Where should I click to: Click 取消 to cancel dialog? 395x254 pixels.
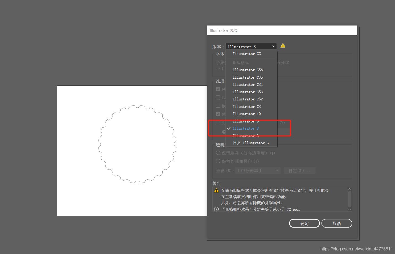[337, 223]
